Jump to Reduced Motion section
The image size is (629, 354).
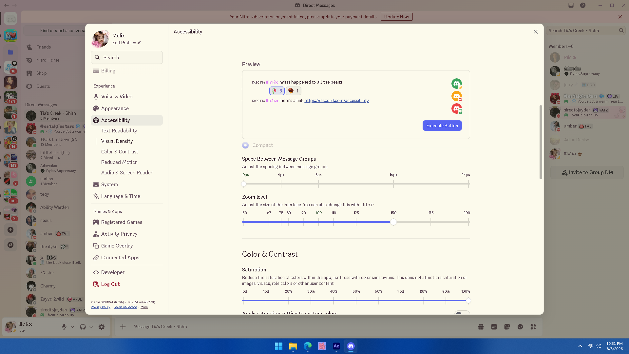pyautogui.click(x=119, y=162)
